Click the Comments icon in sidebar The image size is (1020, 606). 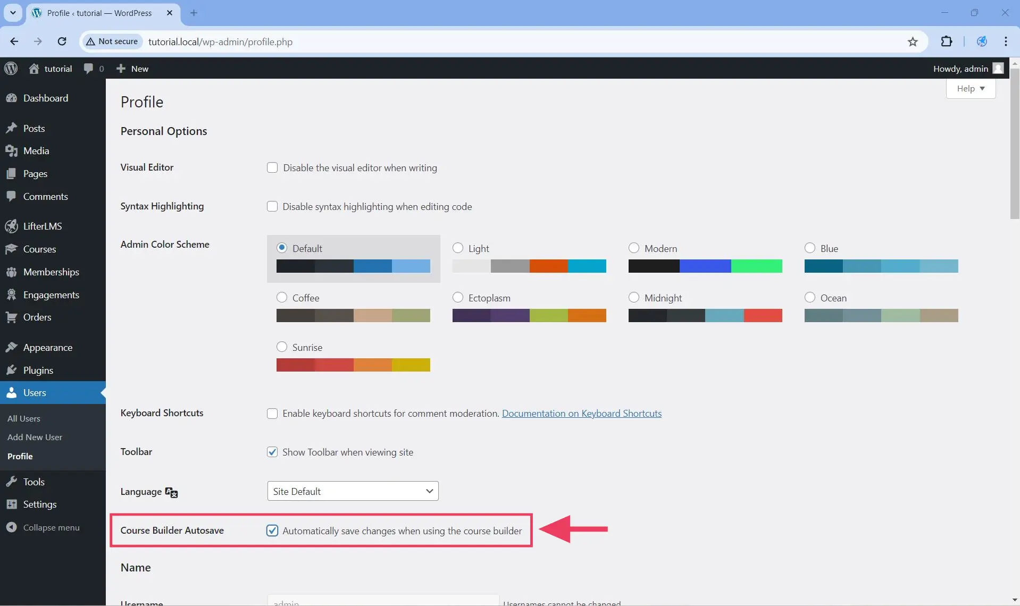point(11,196)
